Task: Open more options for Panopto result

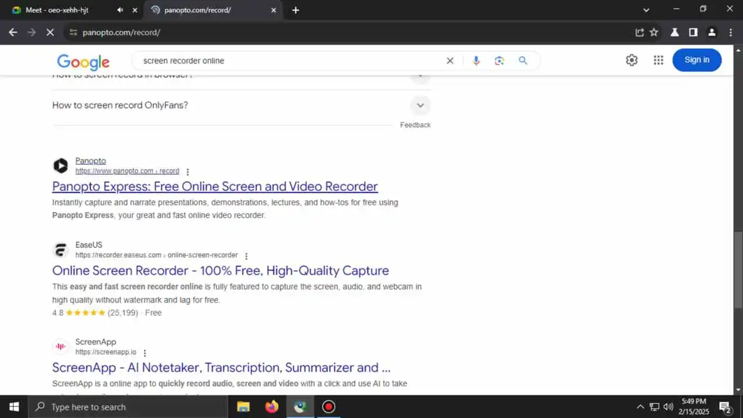Action: coord(187,172)
